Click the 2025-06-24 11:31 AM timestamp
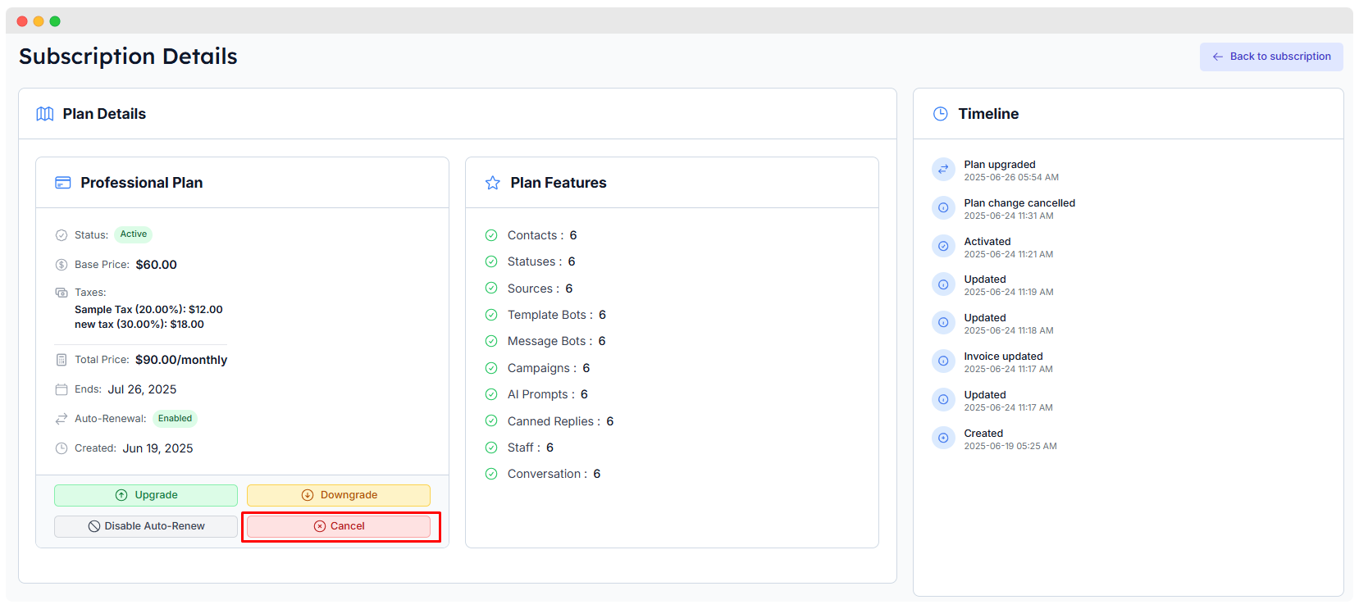 coord(1009,216)
